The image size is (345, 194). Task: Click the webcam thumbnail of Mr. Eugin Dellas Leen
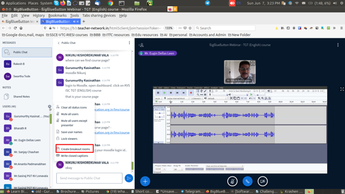(240, 72)
